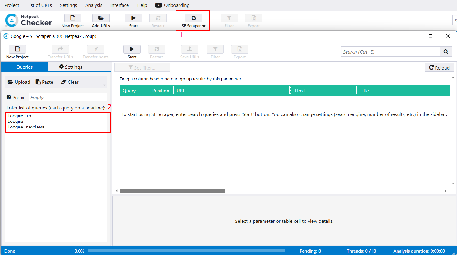Image resolution: width=457 pixels, height=255 pixels.
Task: Start scraping in SE Scraper window
Action: coord(132,52)
